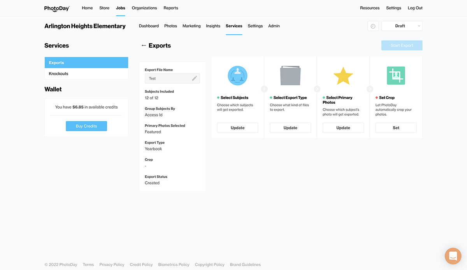Open the Biometrics Policy footer link
The height and width of the screenshot is (270, 467).
tap(174, 265)
